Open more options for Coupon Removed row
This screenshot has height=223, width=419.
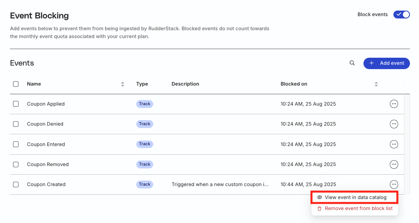pos(394,165)
